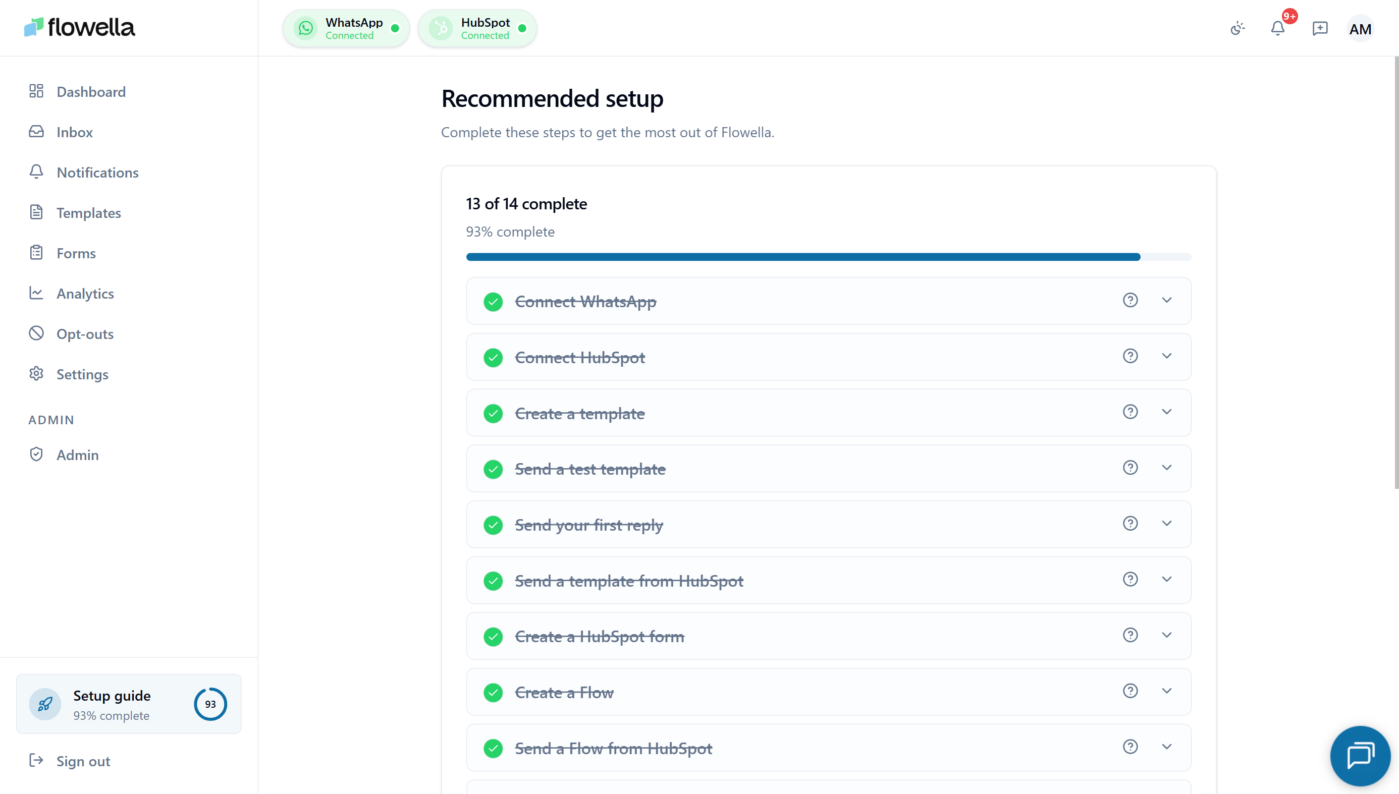Screen dimensions: 1399x794
Task: Click the flowella logo
Action: [80, 27]
